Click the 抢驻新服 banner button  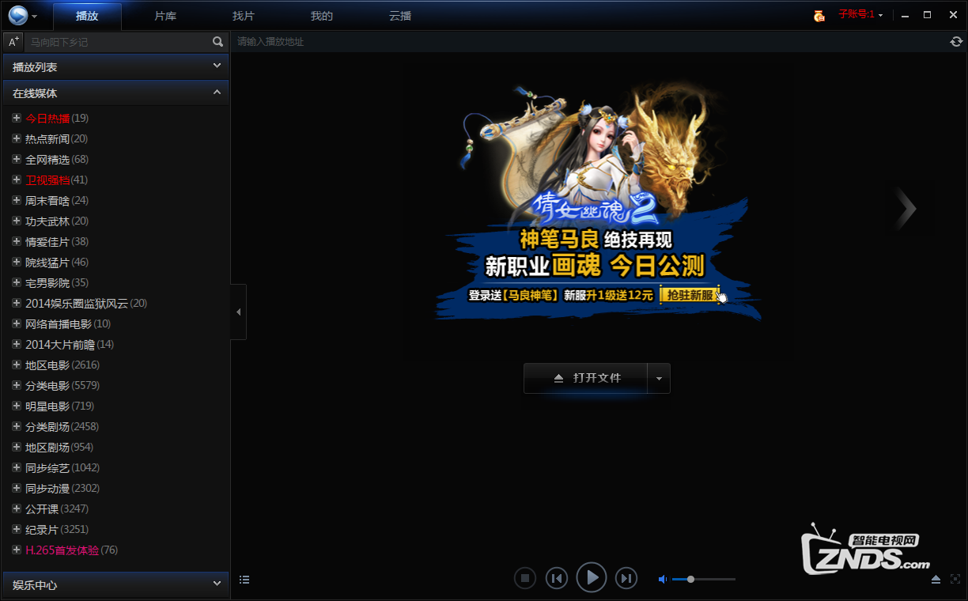(690, 295)
